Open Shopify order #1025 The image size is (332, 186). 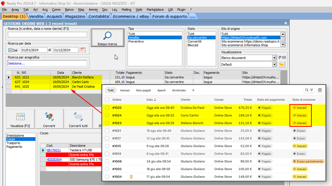(x=117, y=108)
